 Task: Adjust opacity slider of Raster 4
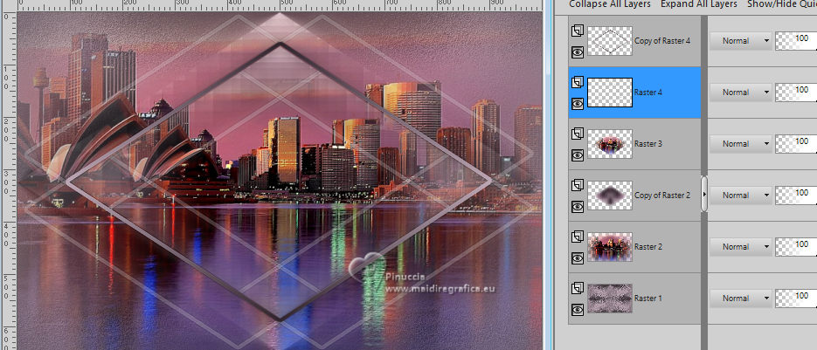(796, 93)
